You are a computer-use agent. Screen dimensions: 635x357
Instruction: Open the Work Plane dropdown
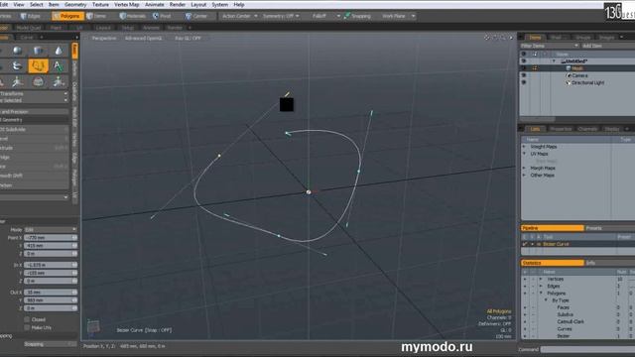tap(399, 16)
